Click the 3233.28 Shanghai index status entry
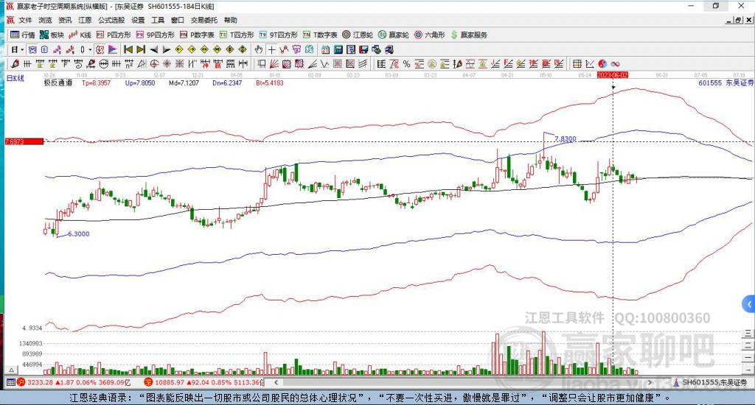Screen dimensions: 755x405 point(73,382)
